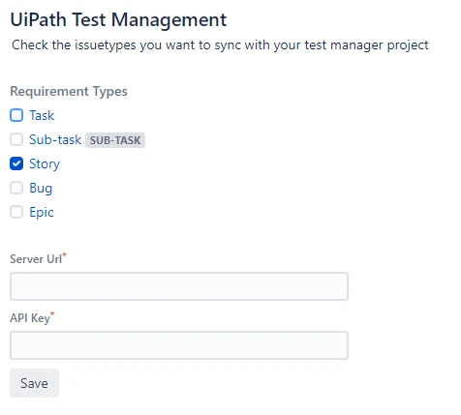This screenshot has width=461, height=415.
Task: Click the API Key field label
Action: point(30,318)
